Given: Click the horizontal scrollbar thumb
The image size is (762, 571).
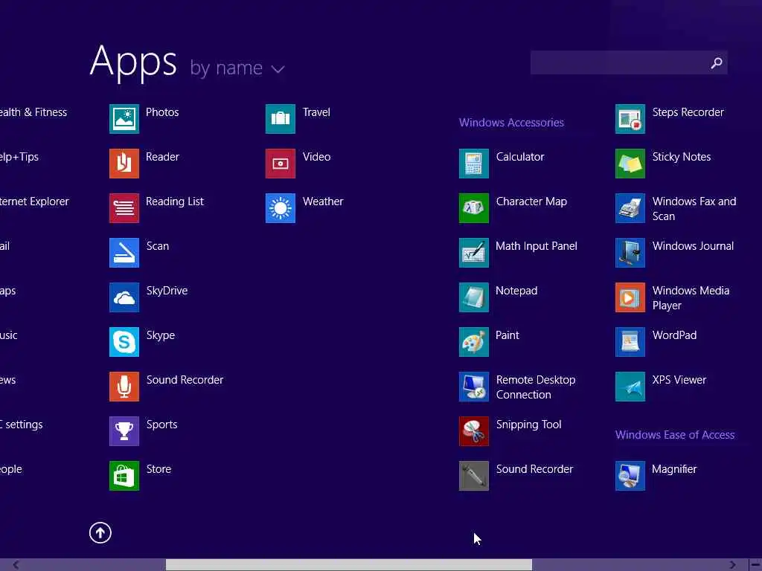Looking at the screenshot, I should (349, 565).
